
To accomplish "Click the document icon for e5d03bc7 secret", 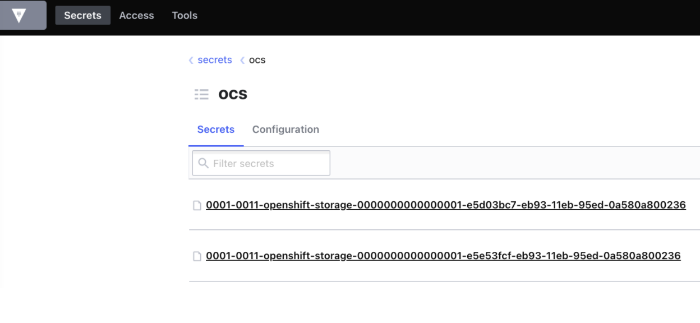I will click(197, 205).
